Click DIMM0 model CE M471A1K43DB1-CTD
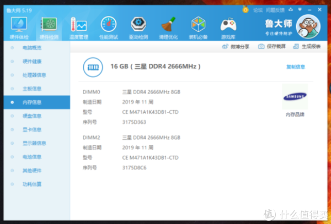The image size is (331, 224). tap(150, 112)
